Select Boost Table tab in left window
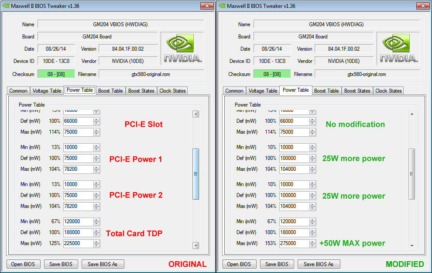Screen dimensions: 432x273 click(x=110, y=91)
